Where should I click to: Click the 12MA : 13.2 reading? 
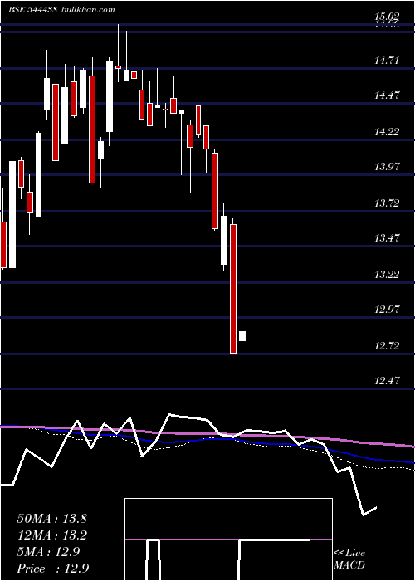point(51,535)
